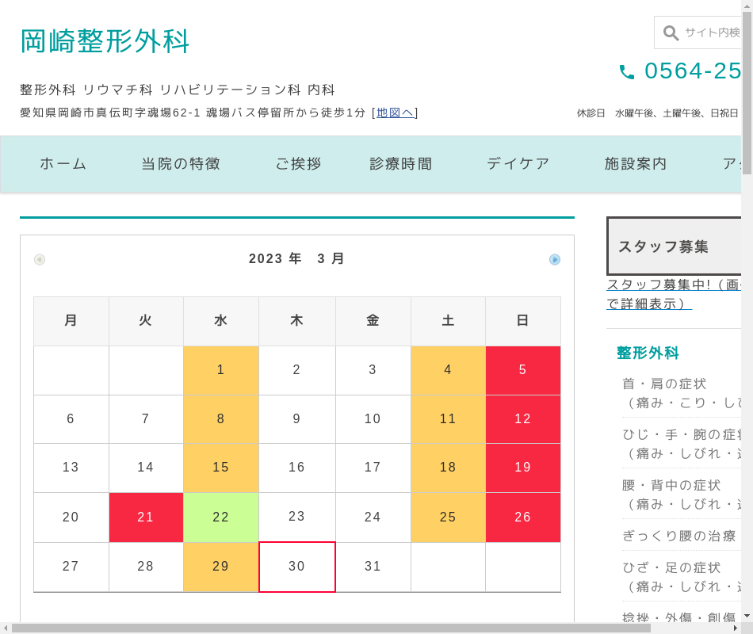This screenshot has width=753, height=634.
Task: Select the red March 21 calendar cell
Action: (x=146, y=518)
